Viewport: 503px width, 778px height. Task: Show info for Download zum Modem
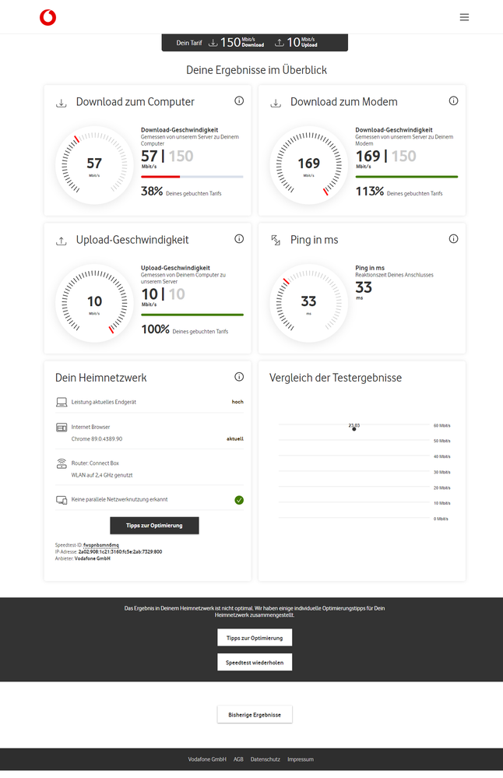click(453, 100)
